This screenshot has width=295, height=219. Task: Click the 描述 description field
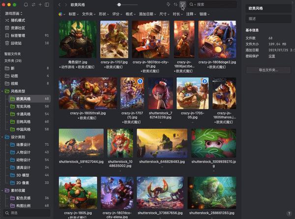coord(268,19)
